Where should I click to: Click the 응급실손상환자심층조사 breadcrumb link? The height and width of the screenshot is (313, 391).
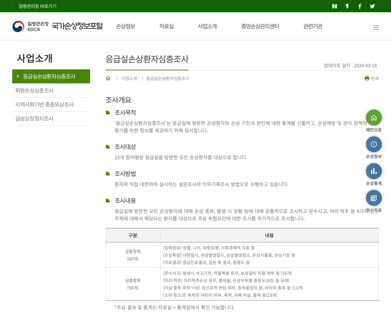168,79
